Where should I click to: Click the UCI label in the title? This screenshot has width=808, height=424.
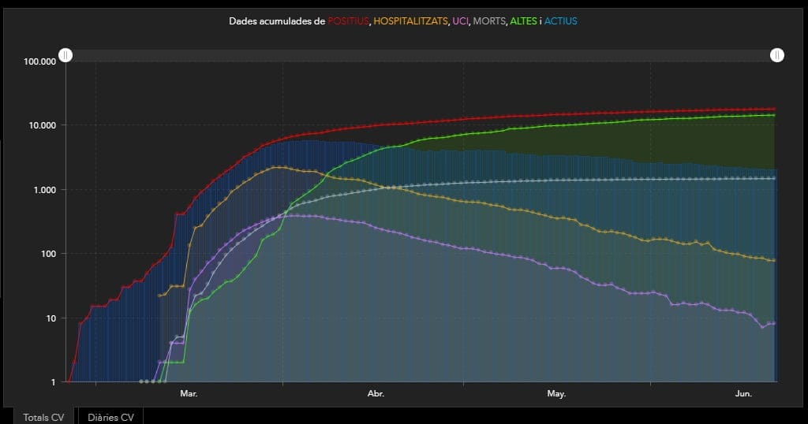pyautogui.click(x=460, y=21)
